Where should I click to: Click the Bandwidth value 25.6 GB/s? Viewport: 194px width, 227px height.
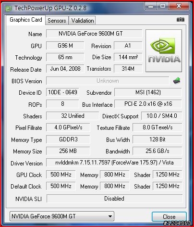158,151
